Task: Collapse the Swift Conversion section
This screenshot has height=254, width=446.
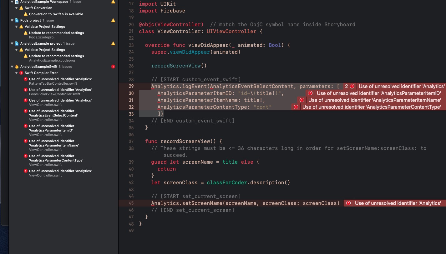Action: pyautogui.click(x=16, y=8)
